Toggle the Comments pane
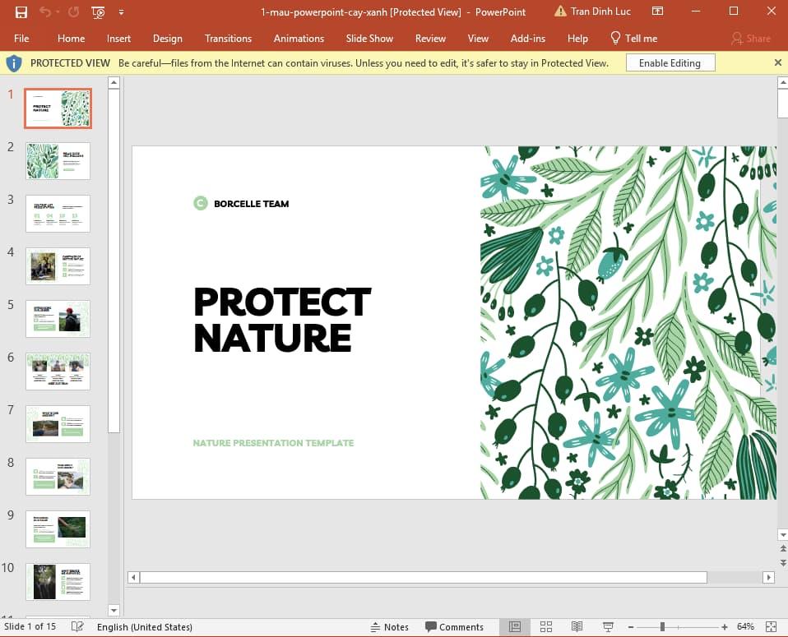This screenshot has height=637, width=788. [x=455, y=626]
